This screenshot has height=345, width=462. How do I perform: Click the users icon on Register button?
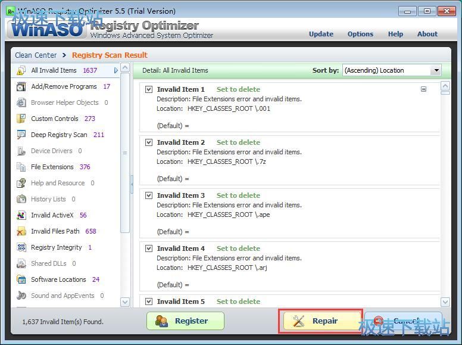coord(161,321)
